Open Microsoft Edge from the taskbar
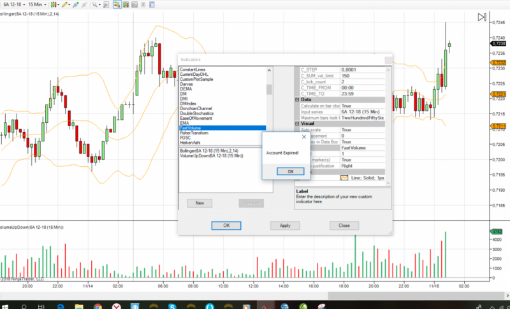This screenshot has width=510, height=309. 61,306
